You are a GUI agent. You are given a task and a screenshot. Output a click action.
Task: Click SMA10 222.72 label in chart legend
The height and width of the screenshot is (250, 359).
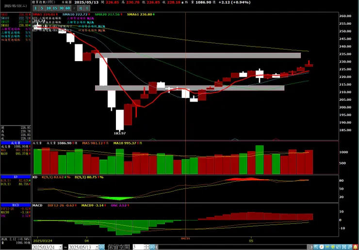(x=77, y=15)
